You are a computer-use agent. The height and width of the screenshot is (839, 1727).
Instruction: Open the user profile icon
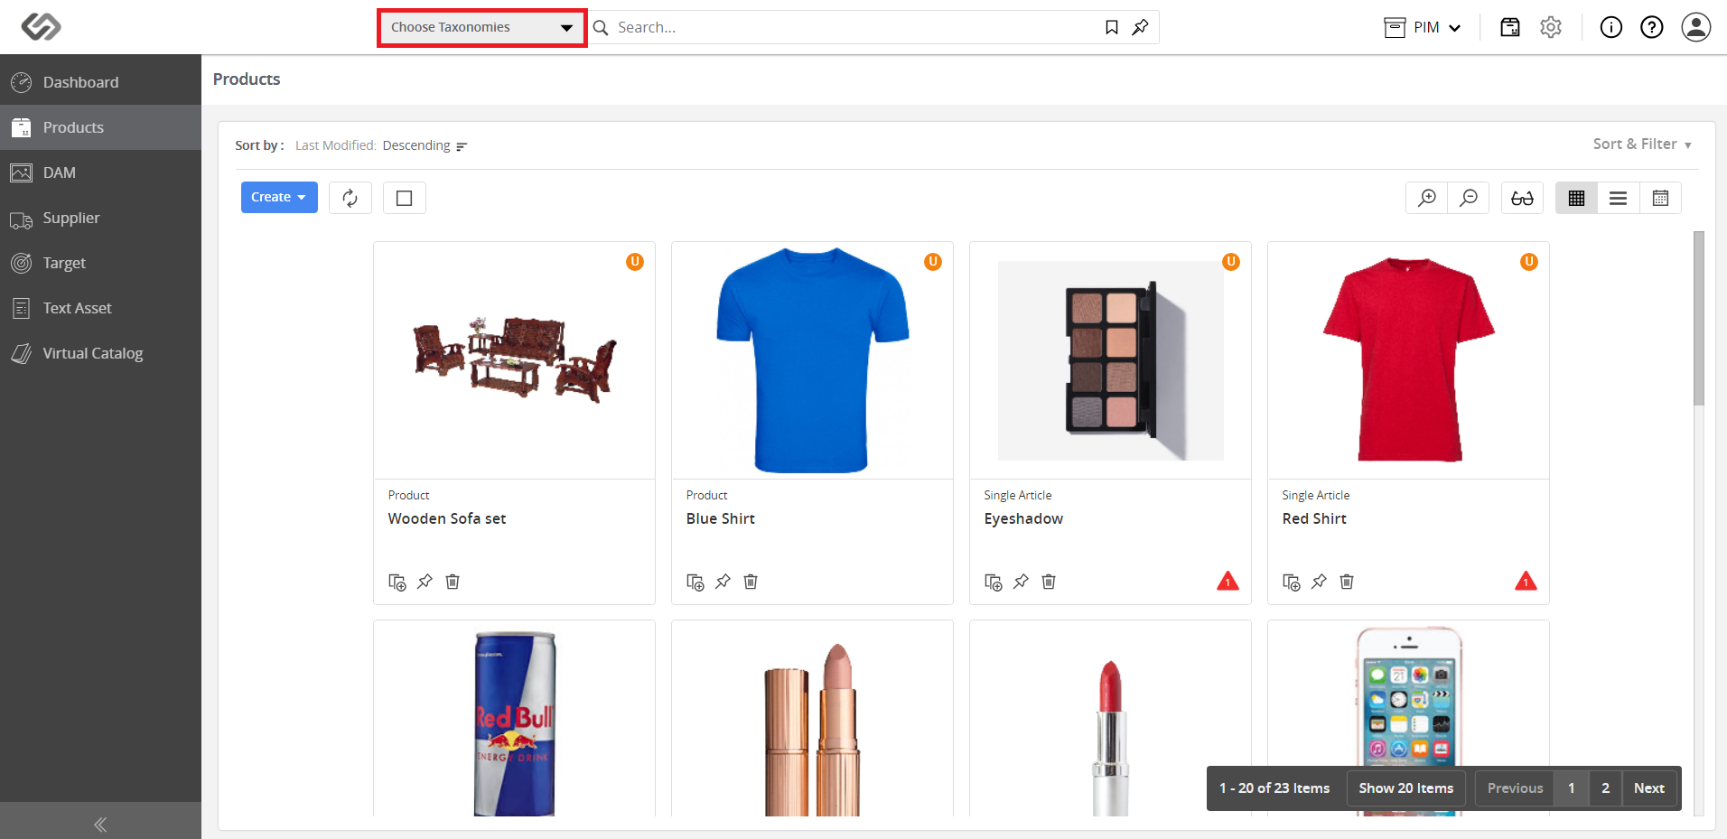(1696, 27)
